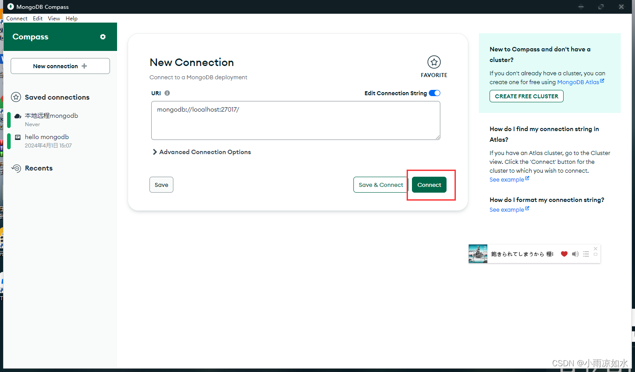Viewport: 635px width, 372px height.
Task: Expand Advanced Connection Options
Action: pos(201,152)
